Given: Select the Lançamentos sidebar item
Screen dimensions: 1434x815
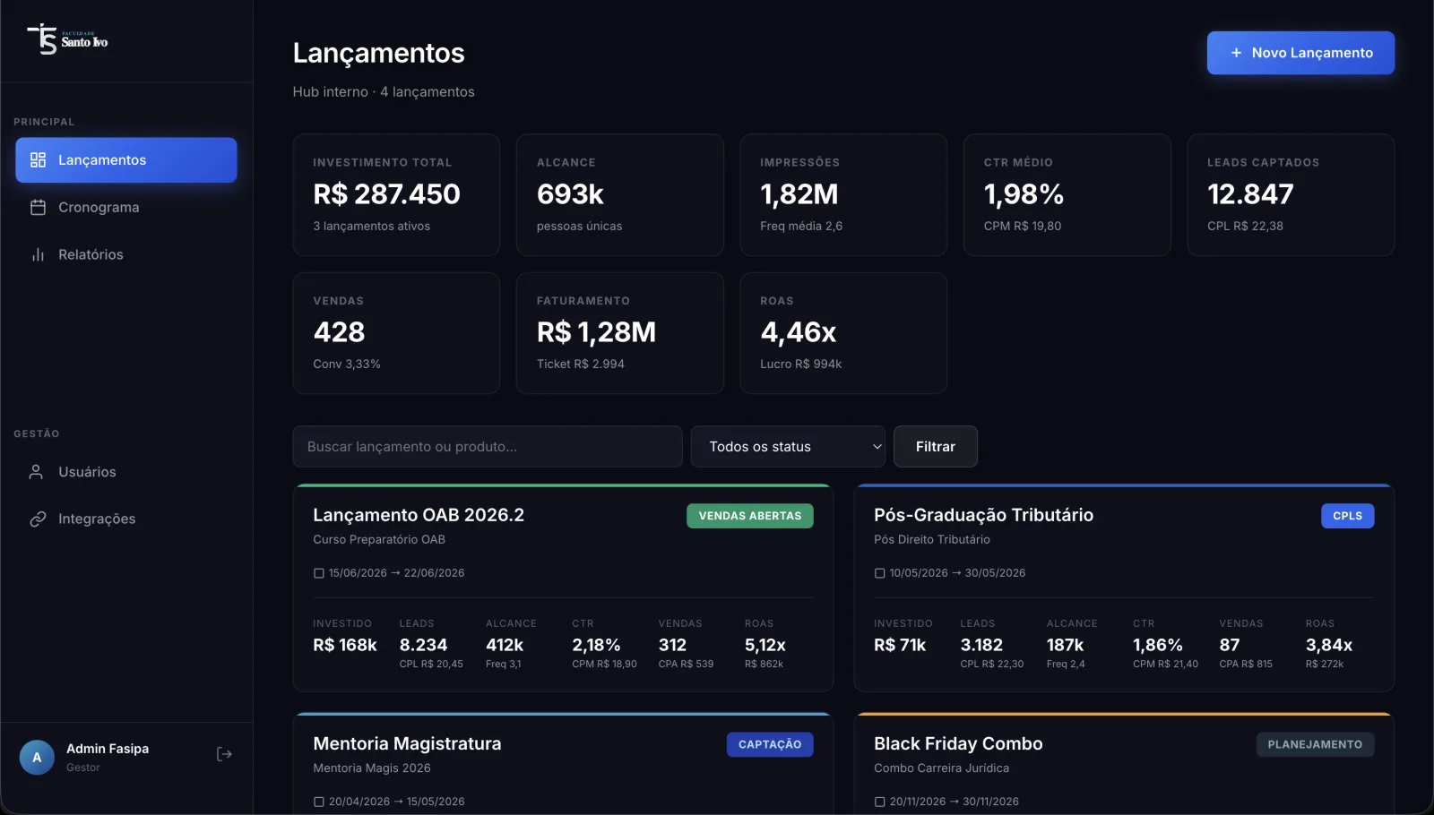Looking at the screenshot, I should [126, 160].
